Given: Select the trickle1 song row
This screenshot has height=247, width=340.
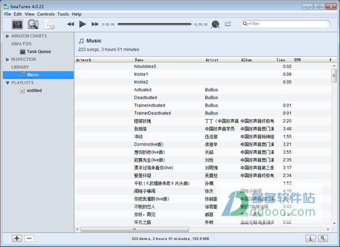Looking at the screenshot, I should pos(203,74).
